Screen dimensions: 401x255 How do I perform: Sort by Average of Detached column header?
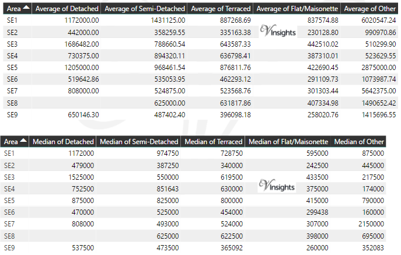[x=67, y=9]
